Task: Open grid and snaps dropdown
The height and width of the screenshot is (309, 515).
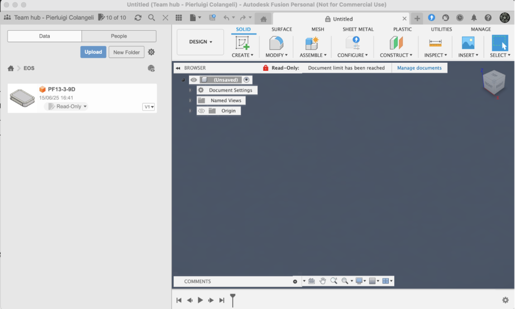Action: [x=374, y=281]
